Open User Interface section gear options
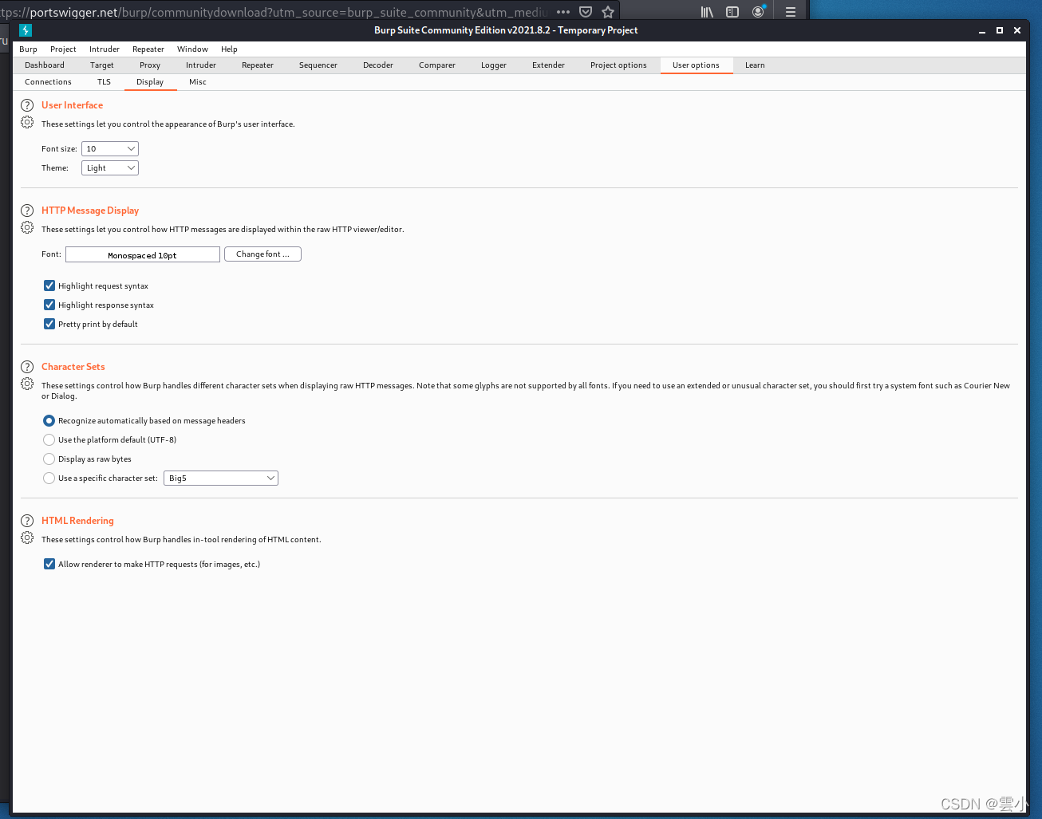This screenshot has height=819, width=1042. [27, 123]
